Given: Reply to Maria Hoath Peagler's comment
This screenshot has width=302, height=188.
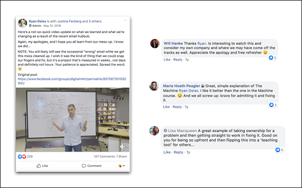Looking at the screenshot, I should coord(177,107).
